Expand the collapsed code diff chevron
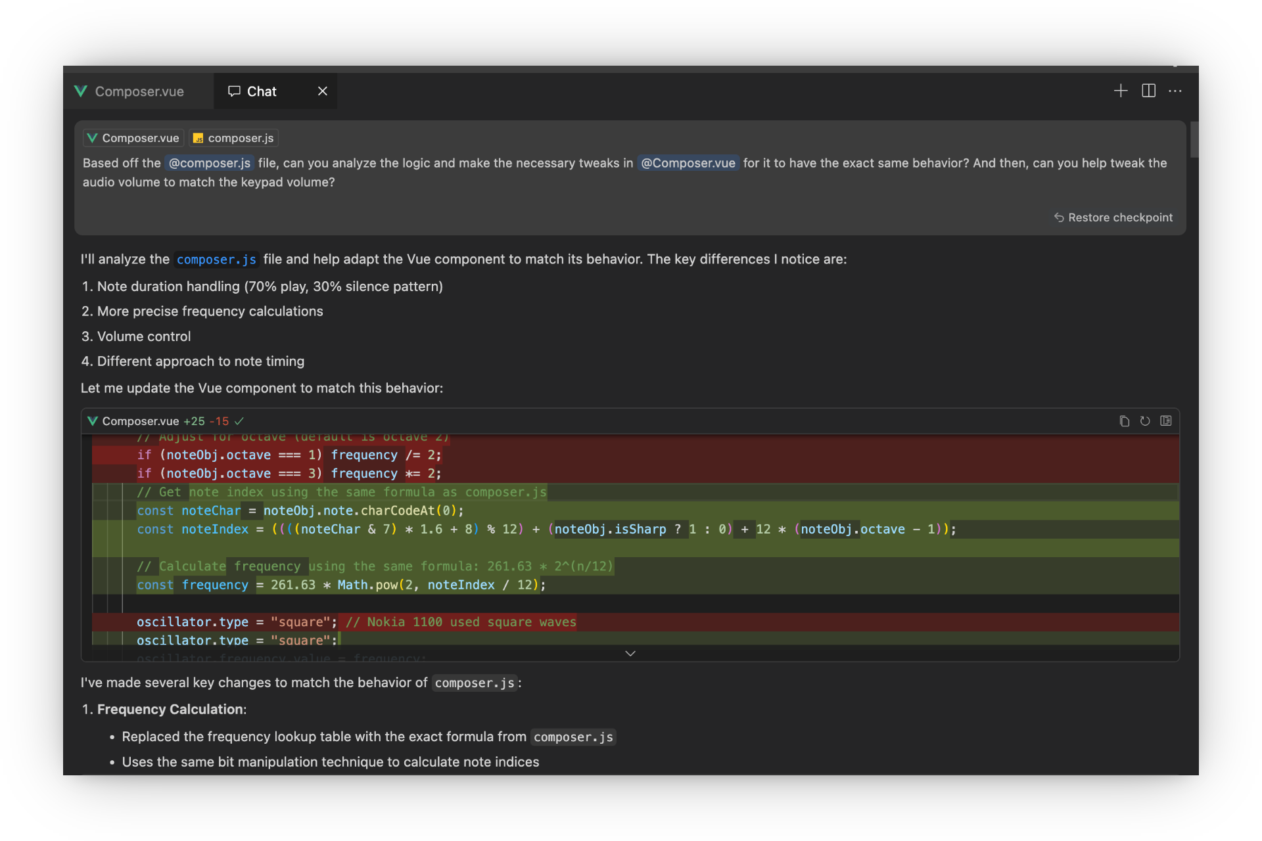 (630, 653)
